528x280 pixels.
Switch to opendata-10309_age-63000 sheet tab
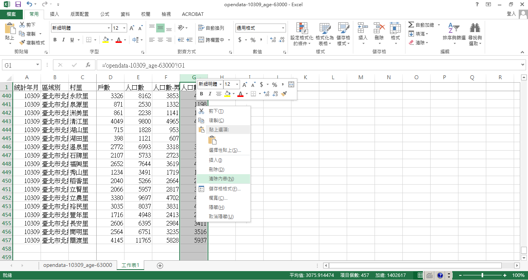coord(78,265)
